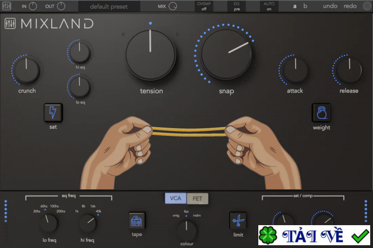Screen dimensions: 373x248
Task: Click the crunch knob
Action: point(27,70)
